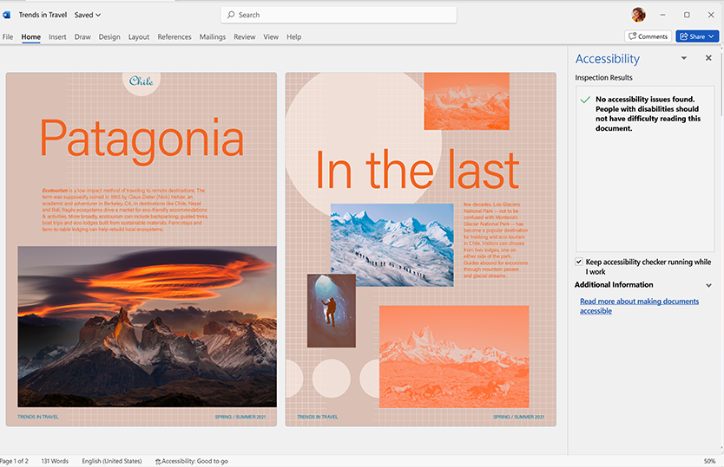Screen dimensions: 724x467
Task: Open the Saved status dropdown
Action: 87,15
